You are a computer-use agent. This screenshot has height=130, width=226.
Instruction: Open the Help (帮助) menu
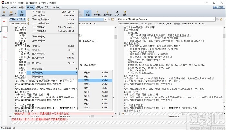[x=57, y=7]
